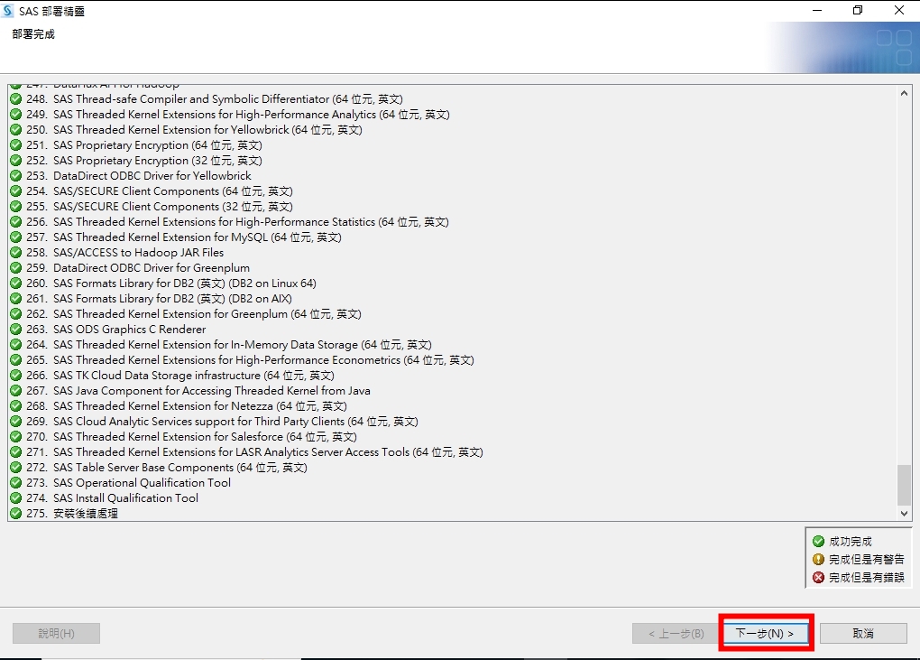The image size is (920, 660).
Task: Click the green check for item 249
Action: pyautogui.click(x=16, y=115)
